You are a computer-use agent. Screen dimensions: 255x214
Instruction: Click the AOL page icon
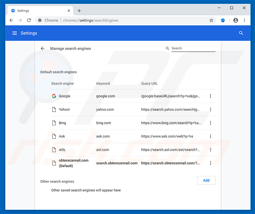pos(54,150)
